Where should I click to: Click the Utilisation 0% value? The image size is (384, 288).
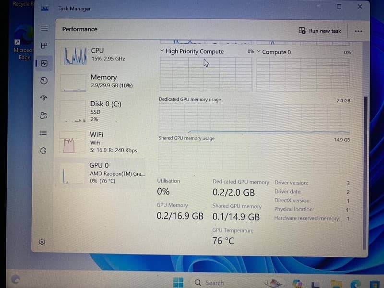pyautogui.click(x=163, y=191)
